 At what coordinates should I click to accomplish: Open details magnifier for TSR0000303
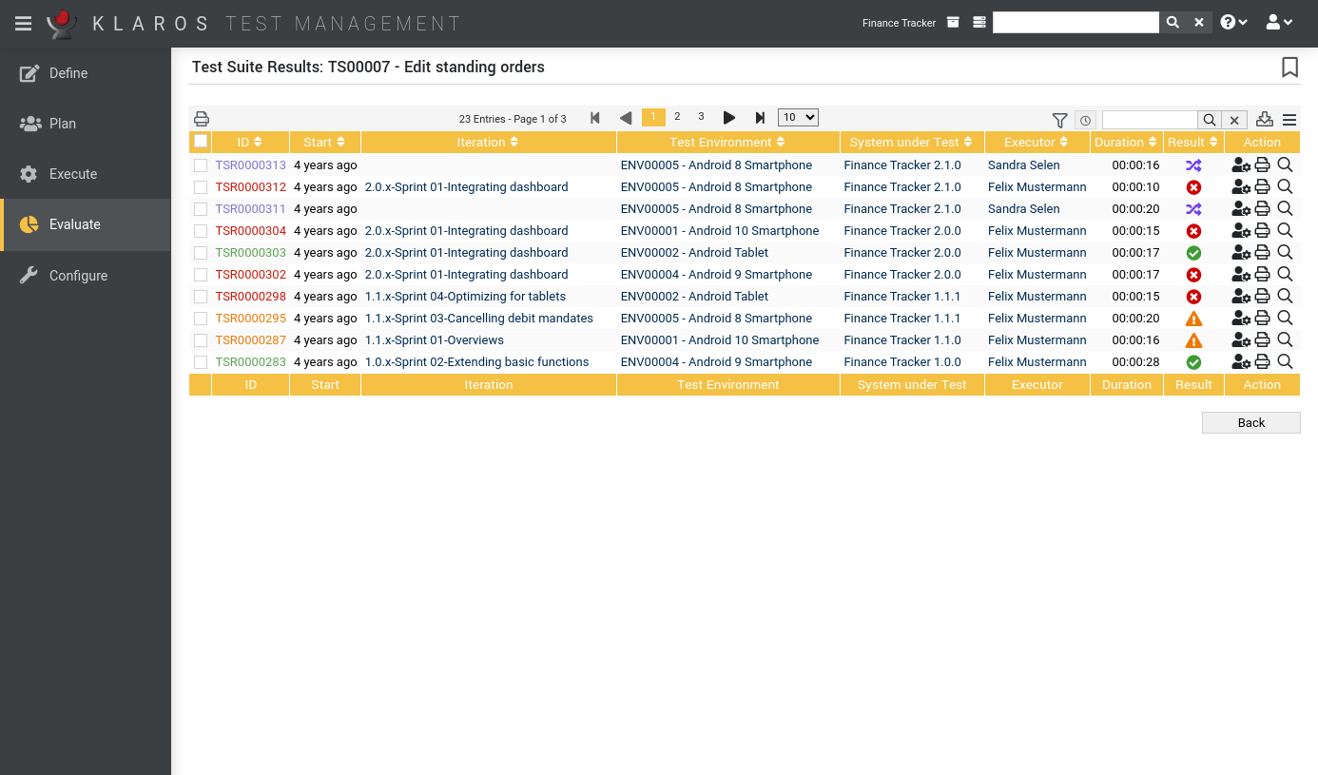pos(1285,252)
